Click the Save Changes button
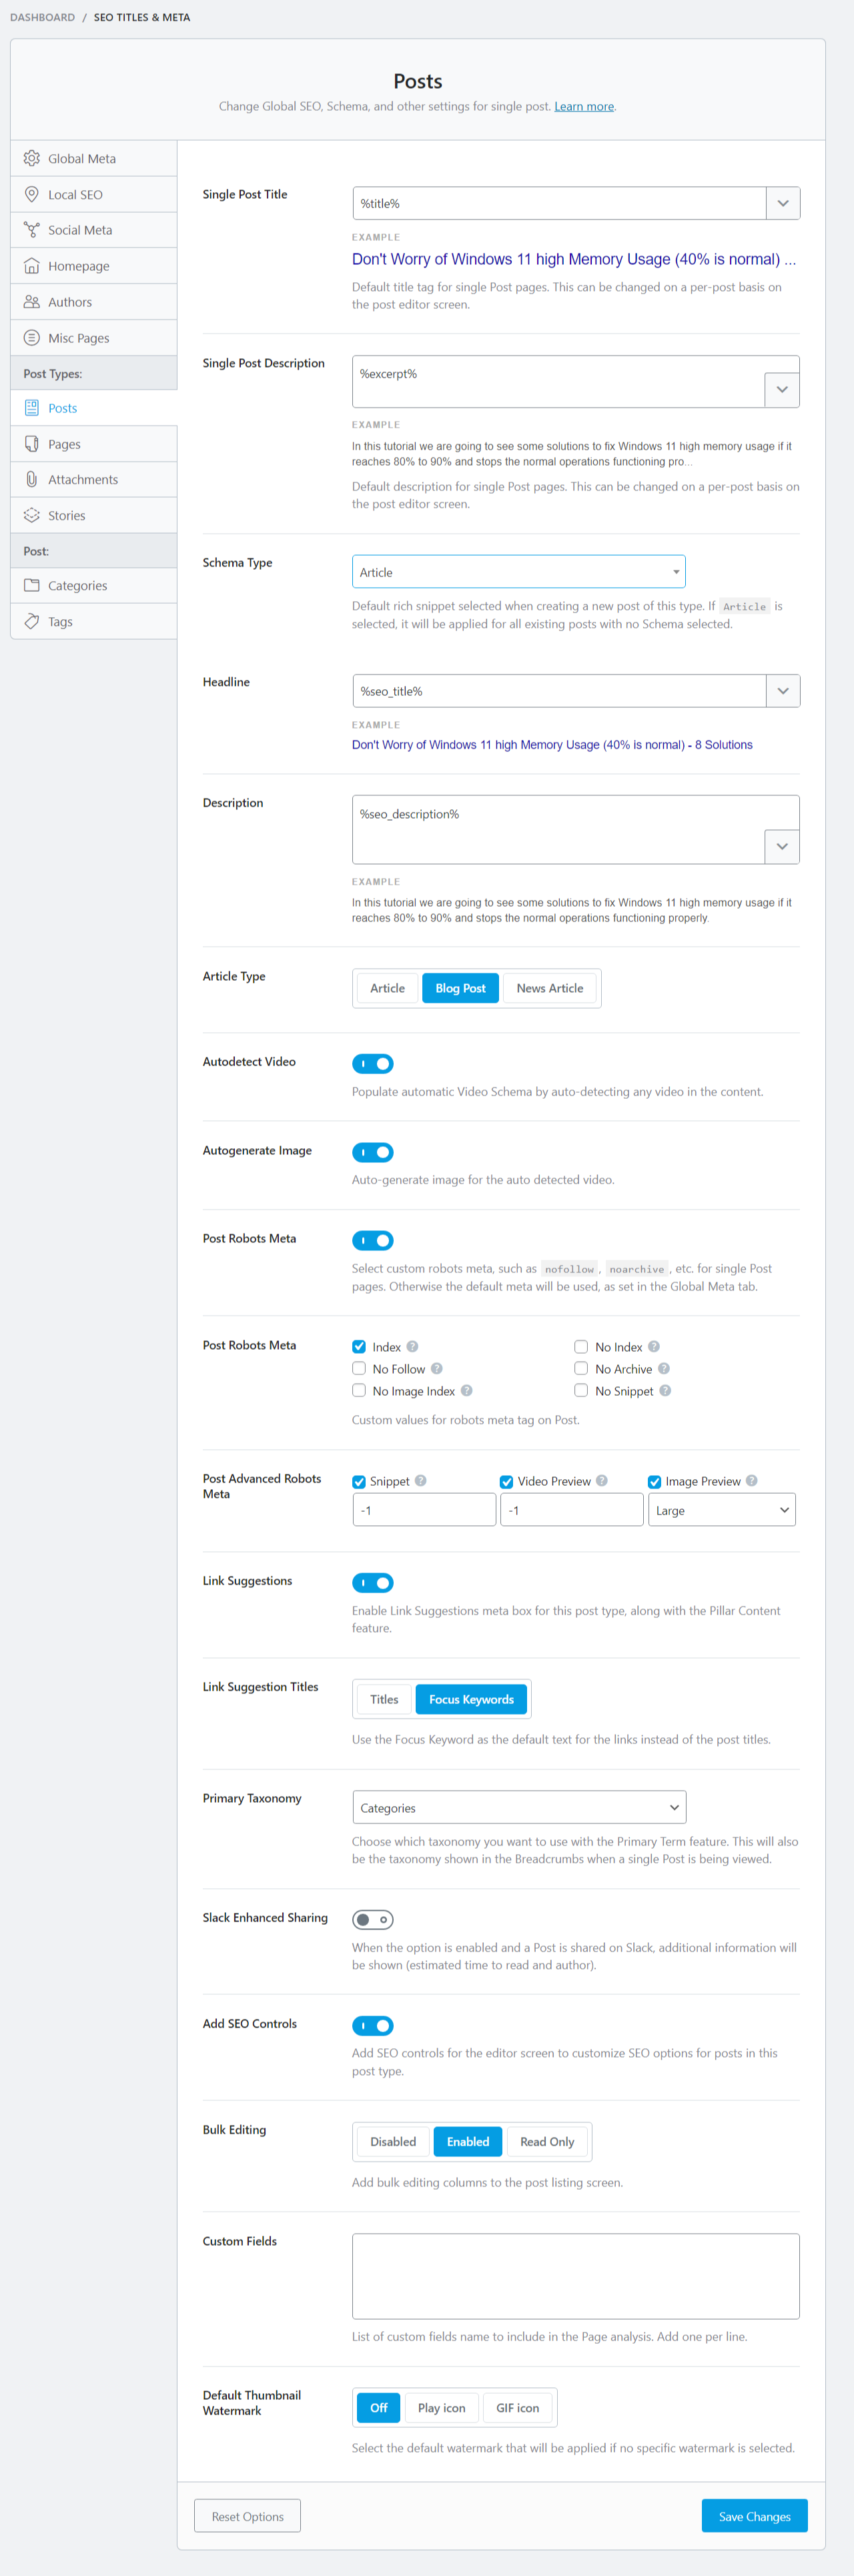This screenshot has height=2576, width=854. coord(754,2516)
